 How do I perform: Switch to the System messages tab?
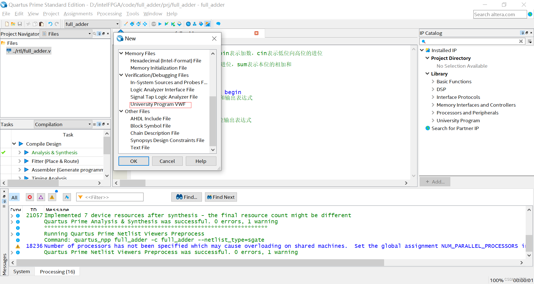[22, 271]
